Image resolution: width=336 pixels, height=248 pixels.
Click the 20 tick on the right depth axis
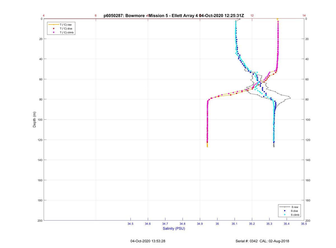307,39
